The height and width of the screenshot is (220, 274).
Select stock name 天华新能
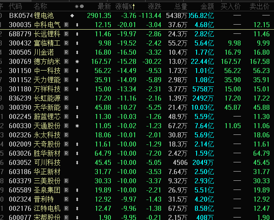[47, 107]
